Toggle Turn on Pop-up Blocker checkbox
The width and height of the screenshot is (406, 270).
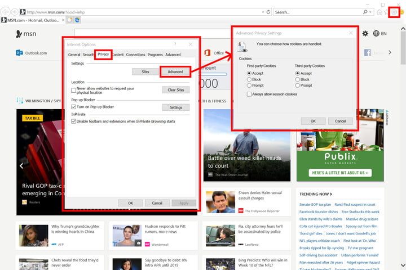[x=74, y=107]
